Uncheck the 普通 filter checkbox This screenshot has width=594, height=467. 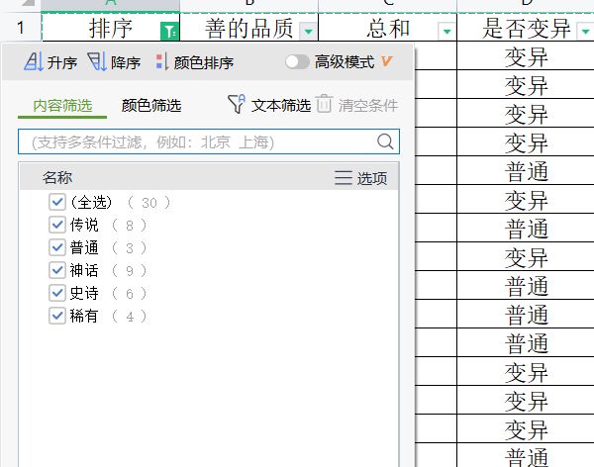point(57,247)
